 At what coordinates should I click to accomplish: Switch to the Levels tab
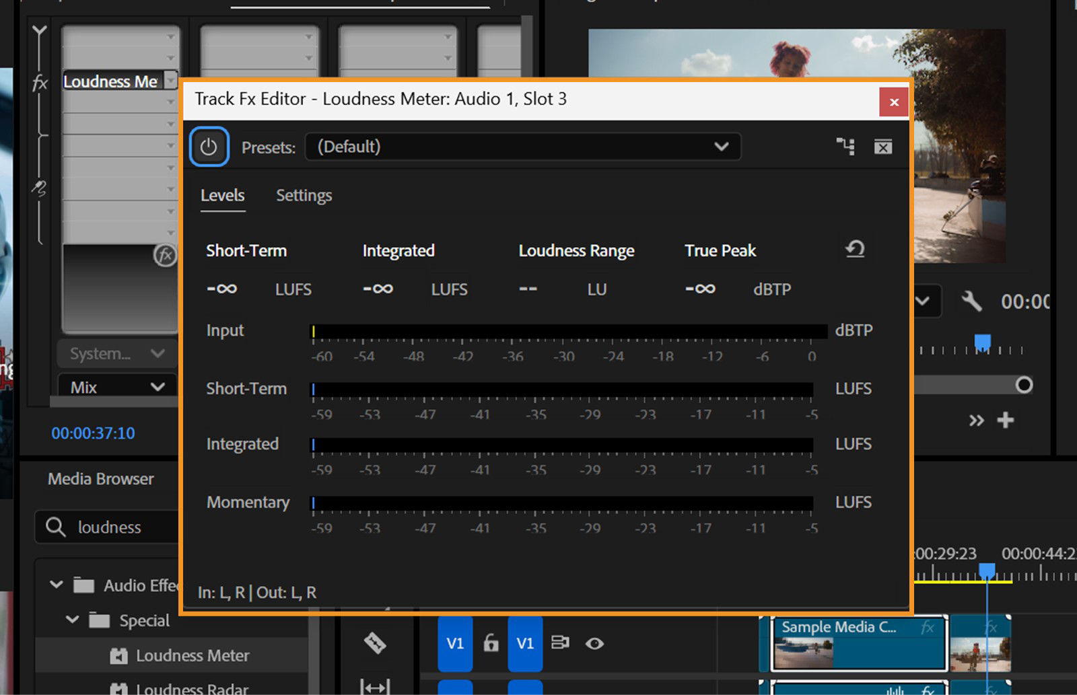pos(222,196)
